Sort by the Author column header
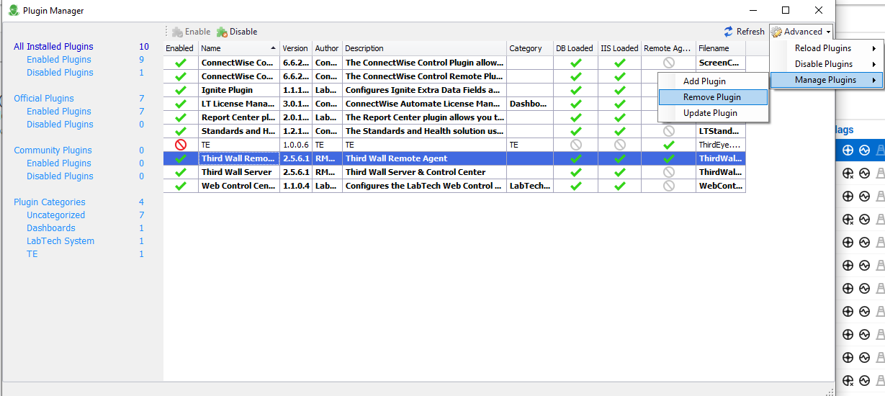The height and width of the screenshot is (396, 885). (x=328, y=48)
